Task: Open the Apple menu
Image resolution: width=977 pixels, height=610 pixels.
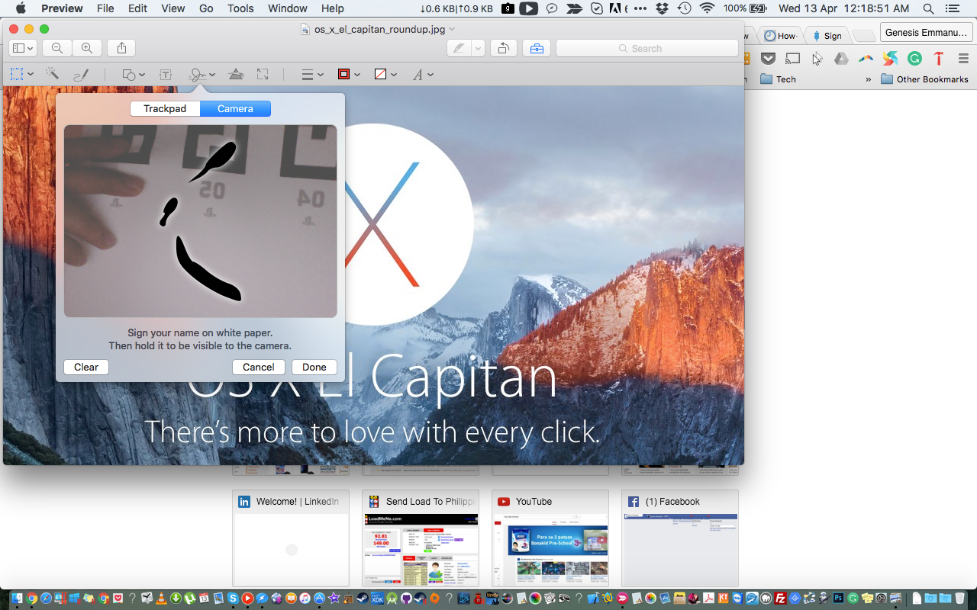Action: tap(21, 8)
